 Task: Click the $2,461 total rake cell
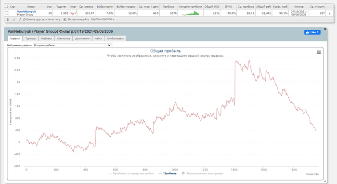pos(263,13)
